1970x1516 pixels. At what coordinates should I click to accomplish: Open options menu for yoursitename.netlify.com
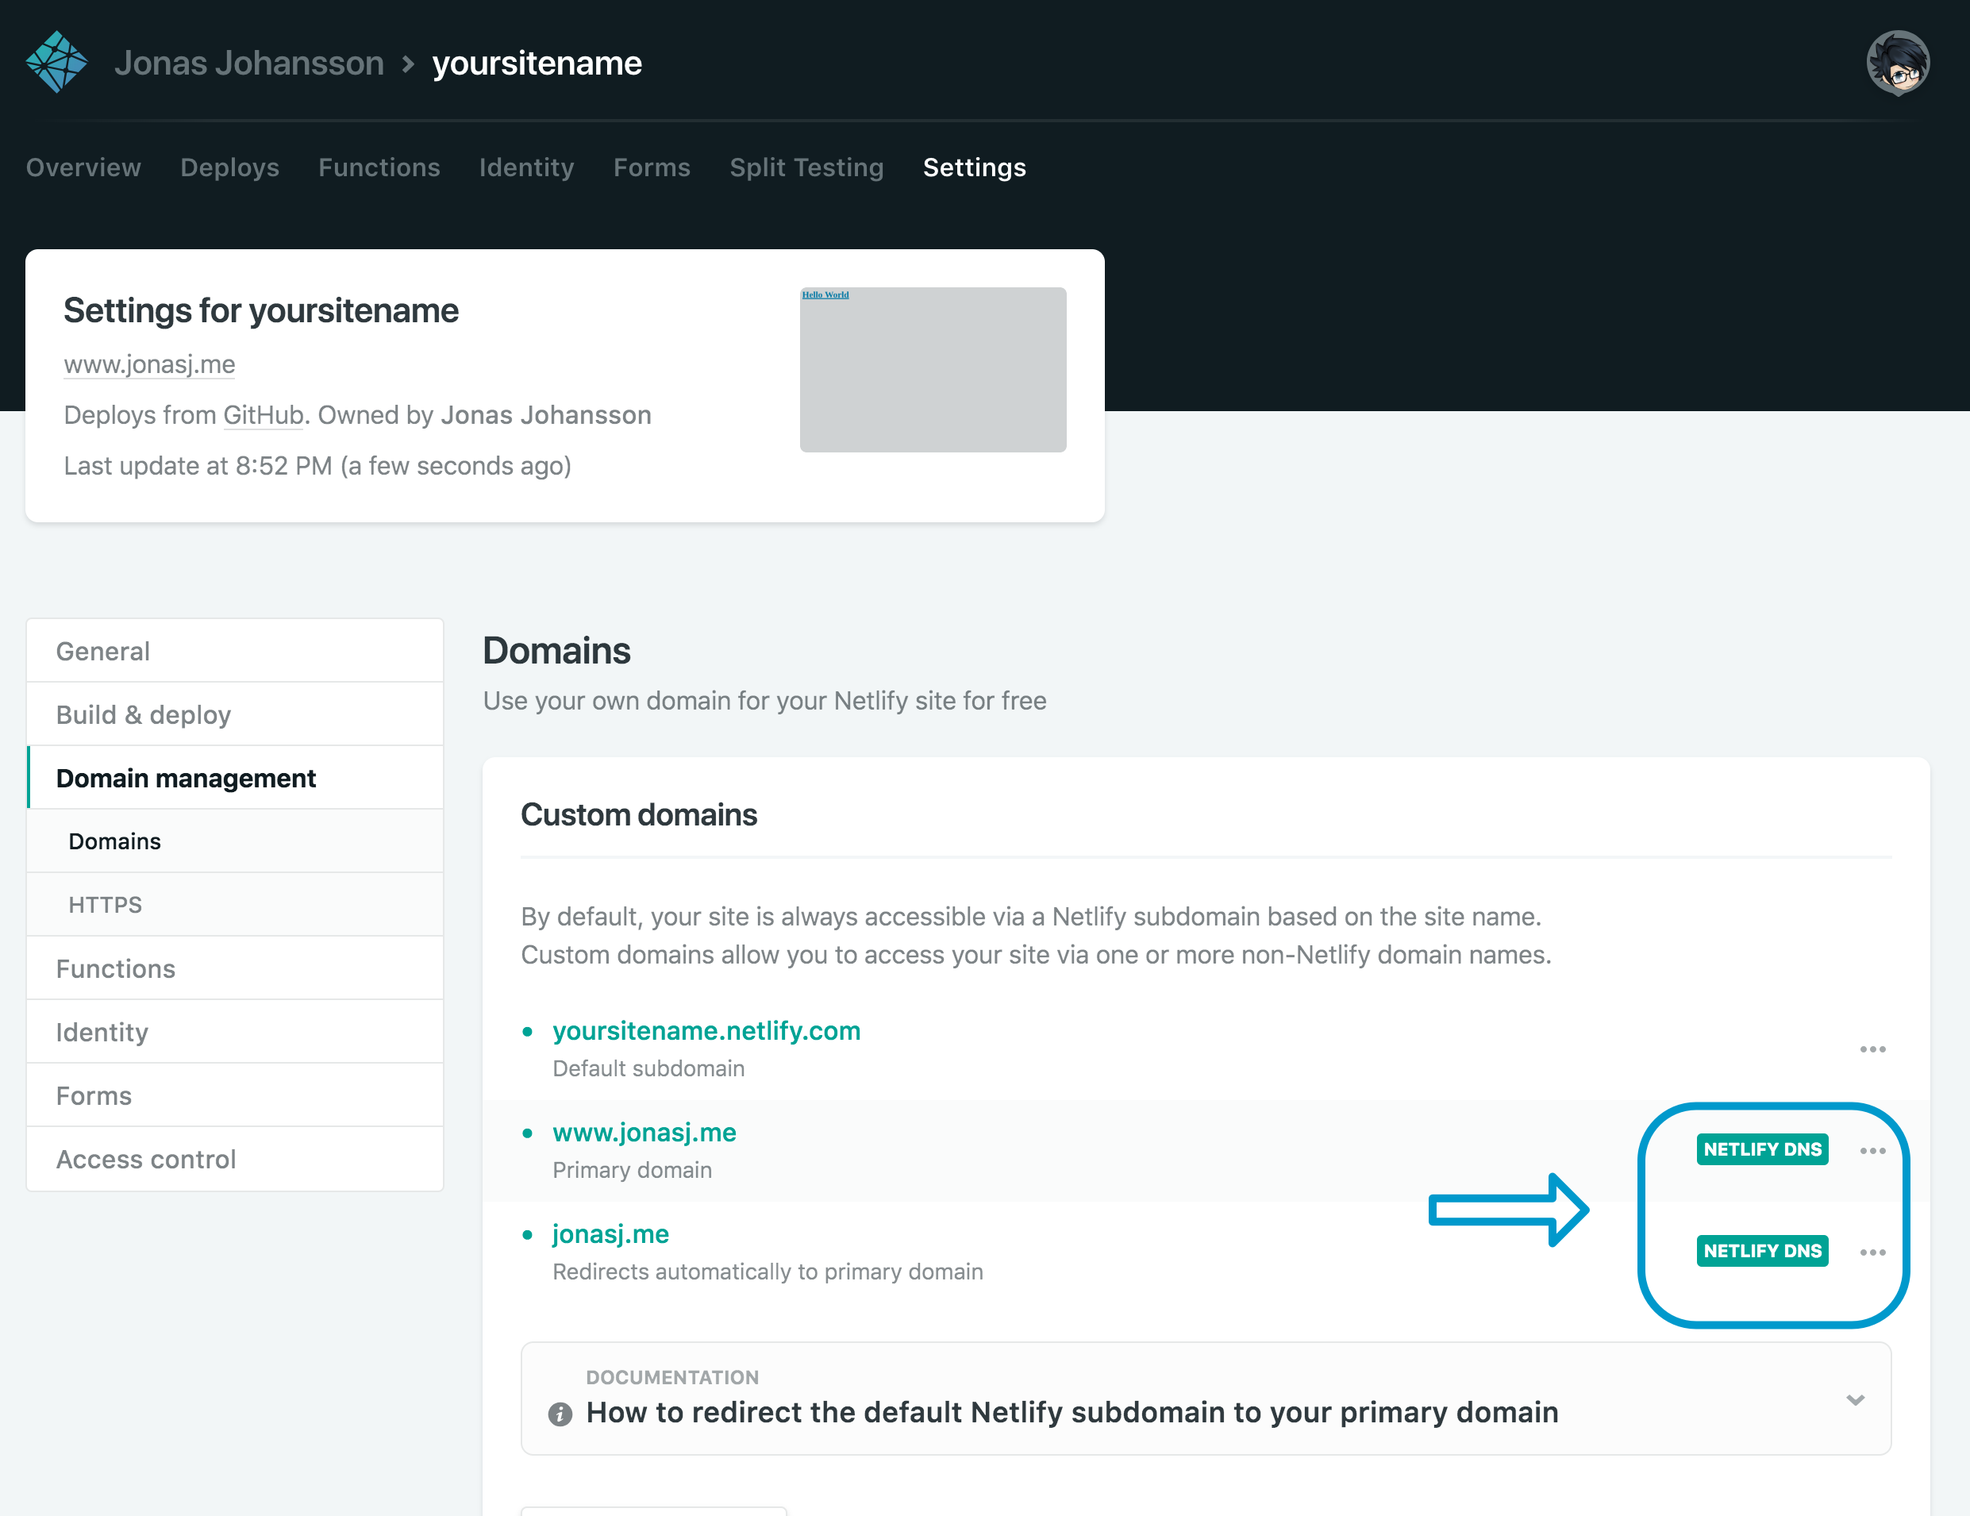[1872, 1049]
